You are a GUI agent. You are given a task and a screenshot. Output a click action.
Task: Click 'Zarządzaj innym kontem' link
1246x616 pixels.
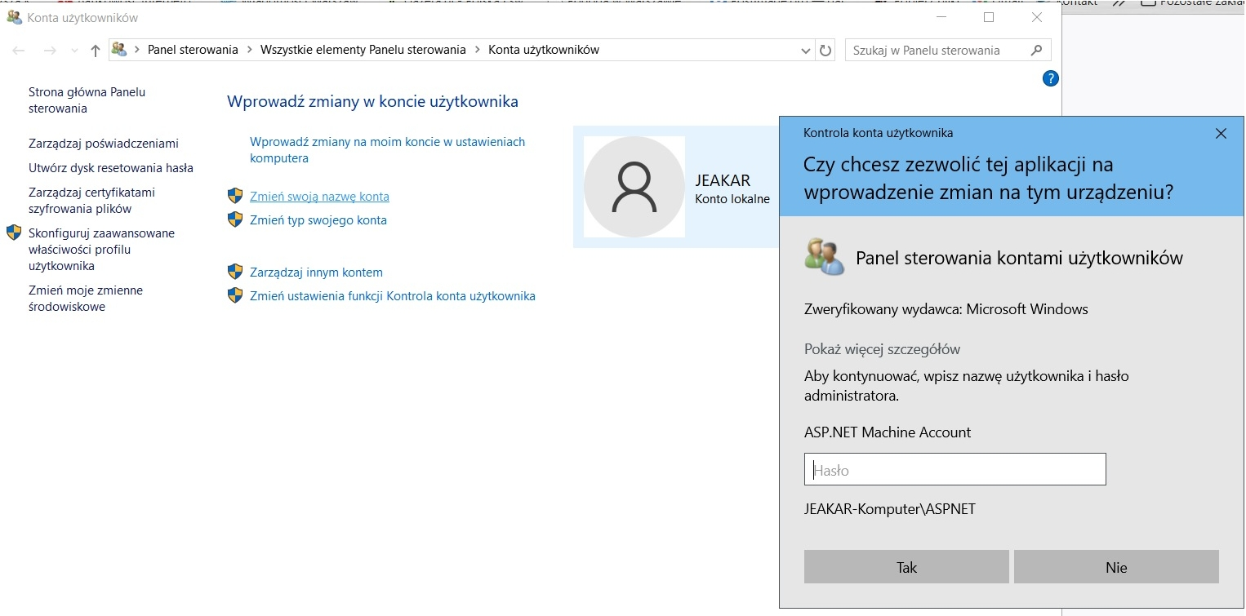pyautogui.click(x=316, y=273)
